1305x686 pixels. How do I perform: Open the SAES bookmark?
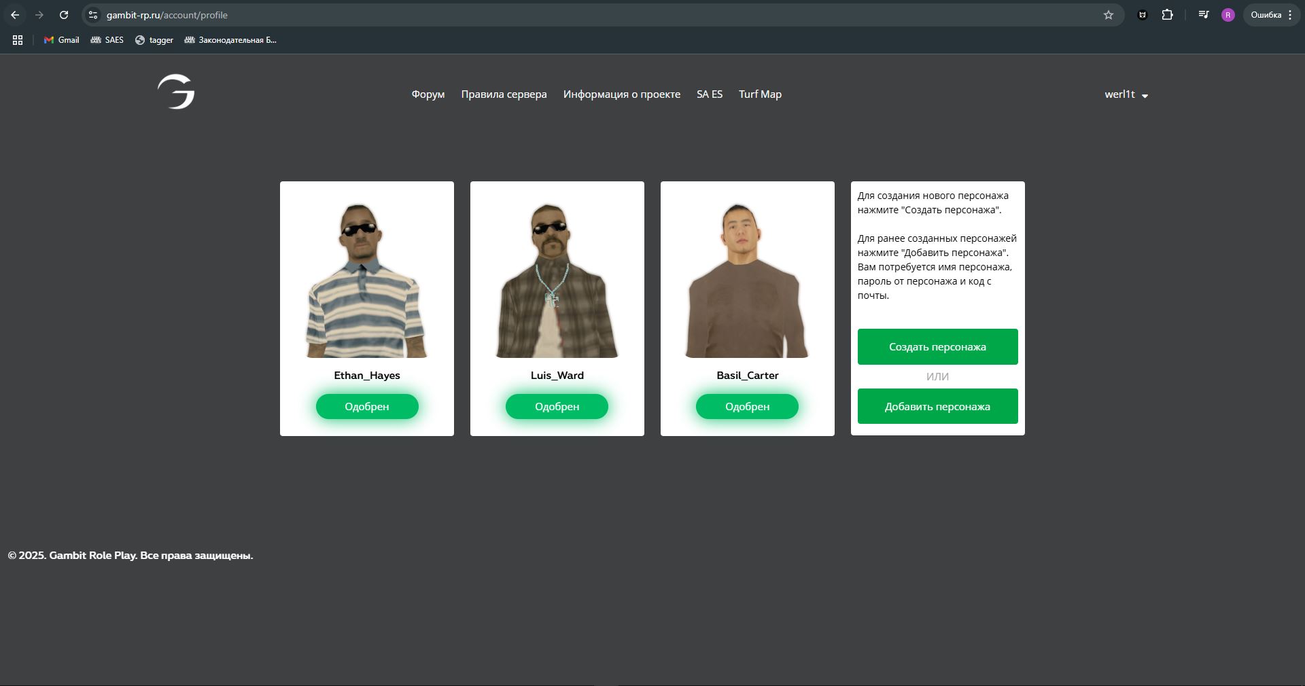click(107, 40)
